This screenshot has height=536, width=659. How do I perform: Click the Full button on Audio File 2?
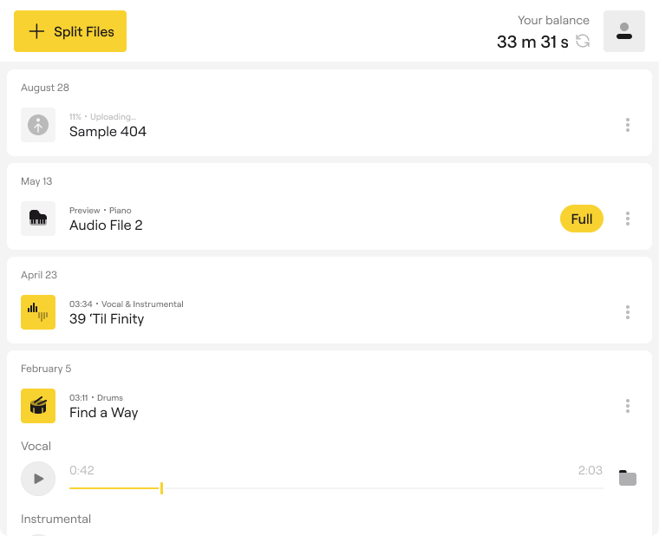point(582,219)
